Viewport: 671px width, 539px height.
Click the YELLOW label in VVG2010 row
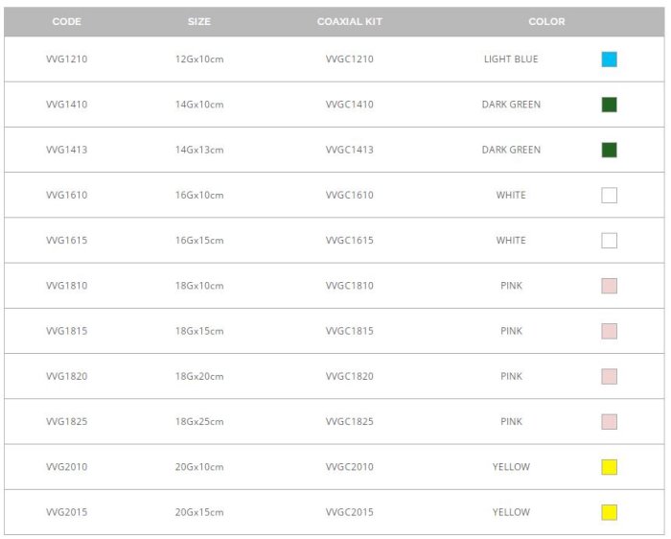coord(511,467)
